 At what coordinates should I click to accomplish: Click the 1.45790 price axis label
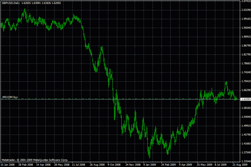pos(246,135)
